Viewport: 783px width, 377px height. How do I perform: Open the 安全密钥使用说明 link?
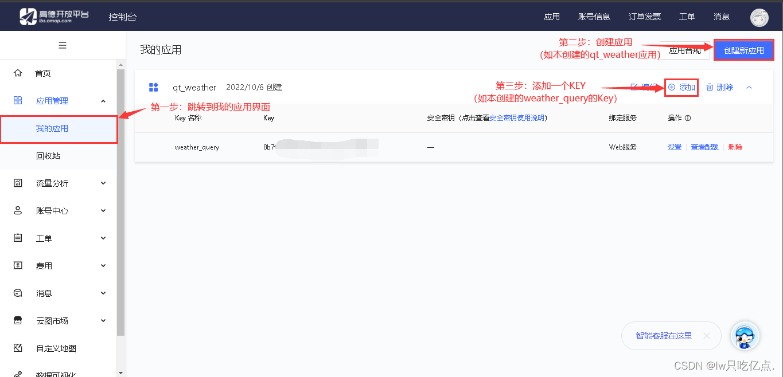click(516, 118)
